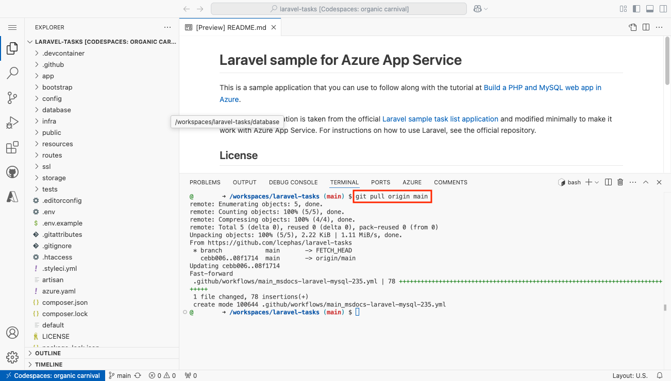This screenshot has height=381, width=671.
Task: Open the Azure tutorial link in the README
Action: coord(542,88)
